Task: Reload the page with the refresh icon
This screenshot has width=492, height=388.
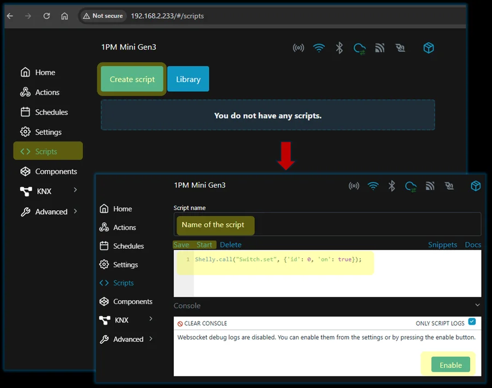Action: [x=46, y=16]
